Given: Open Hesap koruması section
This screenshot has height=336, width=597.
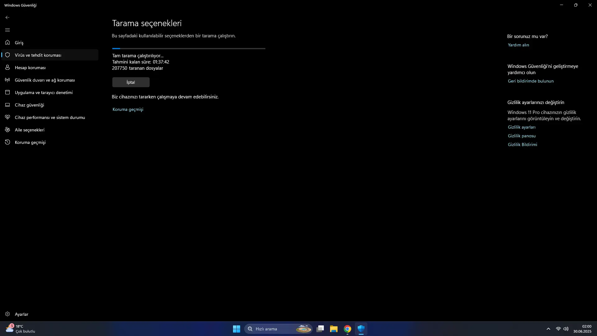Looking at the screenshot, I should (x=50, y=68).
